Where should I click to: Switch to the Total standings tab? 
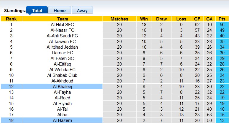(37, 11)
